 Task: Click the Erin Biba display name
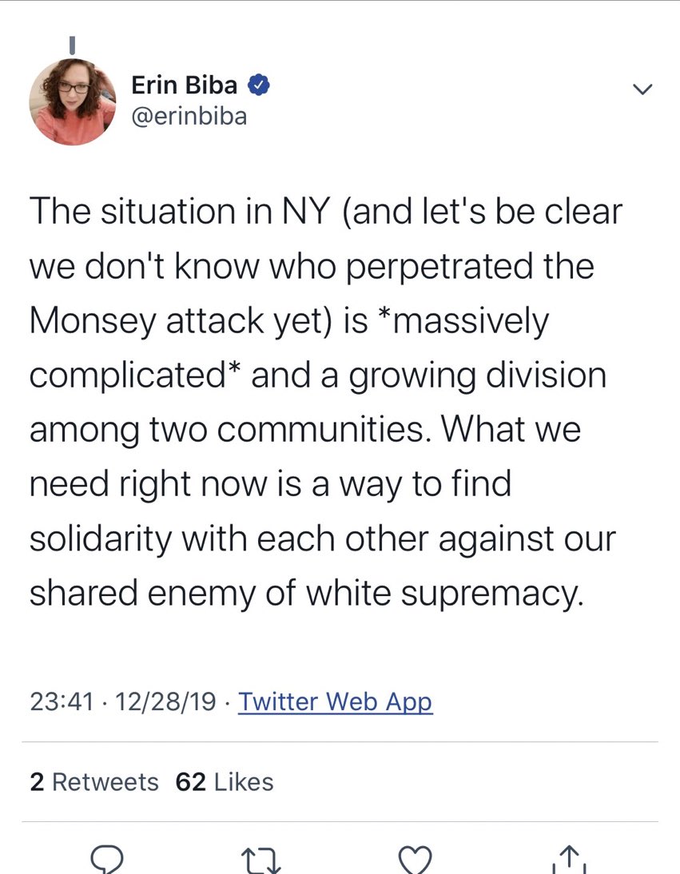click(184, 85)
